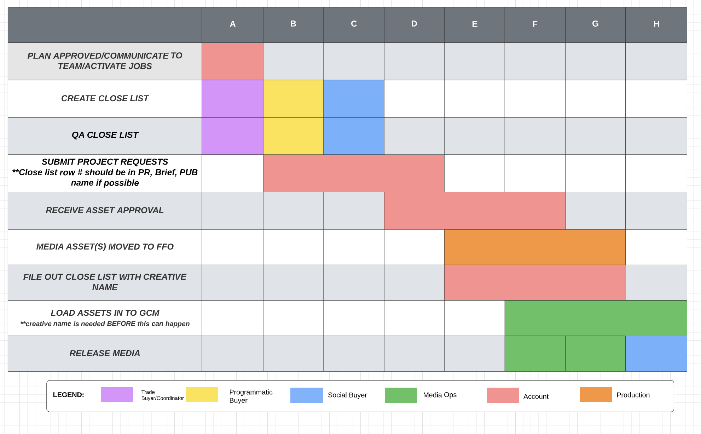The height and width of the screenshot is (434, 701).
Task: Select the yellow cell in the CREATE CLOSE LIST row
Action: 293,98
